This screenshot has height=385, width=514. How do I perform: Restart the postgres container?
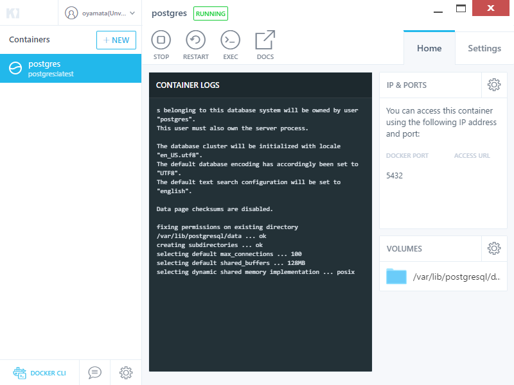pyautogui.click(x=196, y=45)
